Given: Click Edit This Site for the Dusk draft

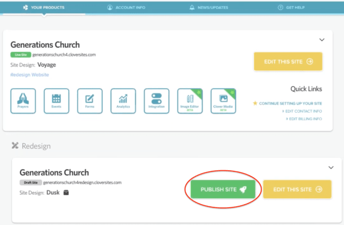Looking at the screenshot, I should (297, 189).
